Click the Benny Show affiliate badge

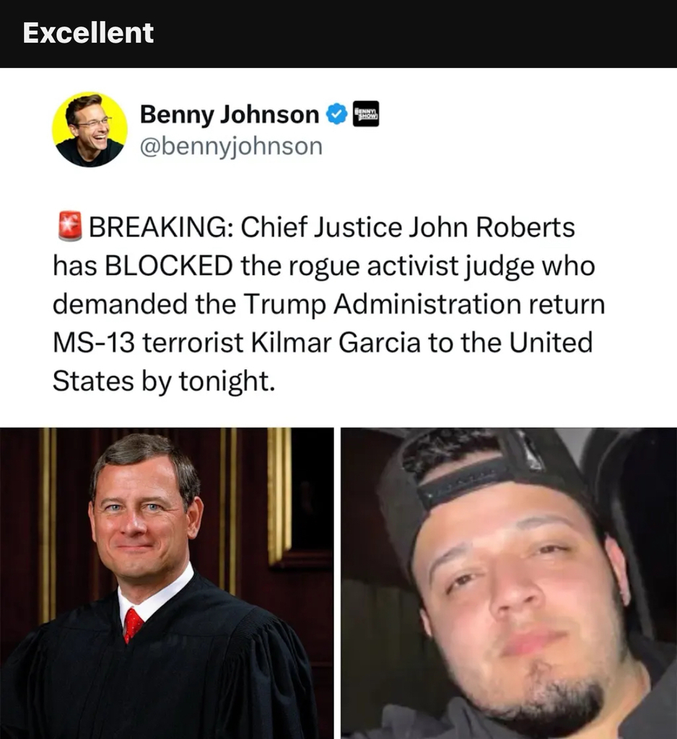(366, 114)
